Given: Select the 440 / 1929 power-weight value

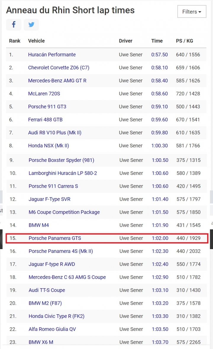Looking at the screenshot, I should pyautogui.click(x=188, y=238).
